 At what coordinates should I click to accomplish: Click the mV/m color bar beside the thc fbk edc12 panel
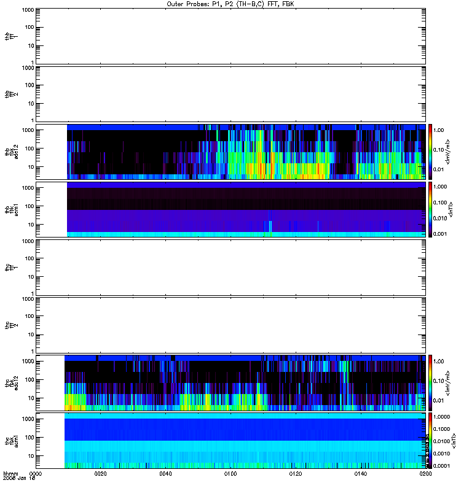430,382
